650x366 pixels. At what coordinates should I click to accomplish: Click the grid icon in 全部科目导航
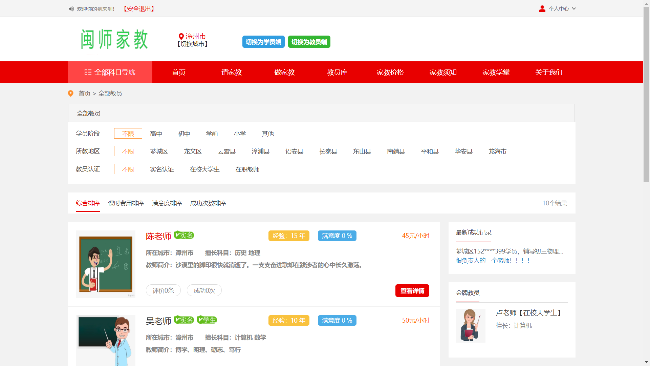(x=88, y=72)
